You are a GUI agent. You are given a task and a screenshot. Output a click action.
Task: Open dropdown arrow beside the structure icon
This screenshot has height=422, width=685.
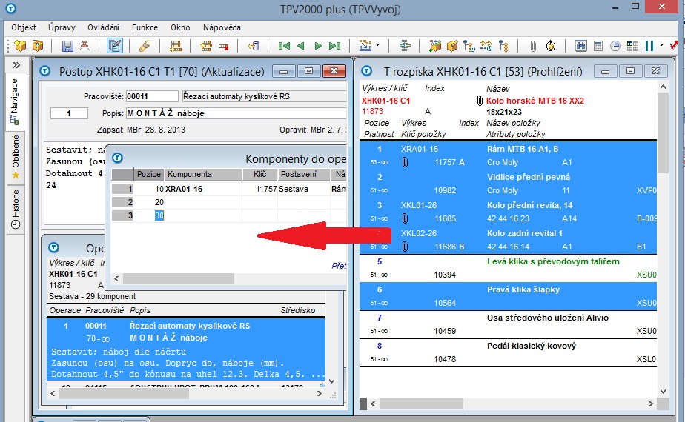pos(377,46)
